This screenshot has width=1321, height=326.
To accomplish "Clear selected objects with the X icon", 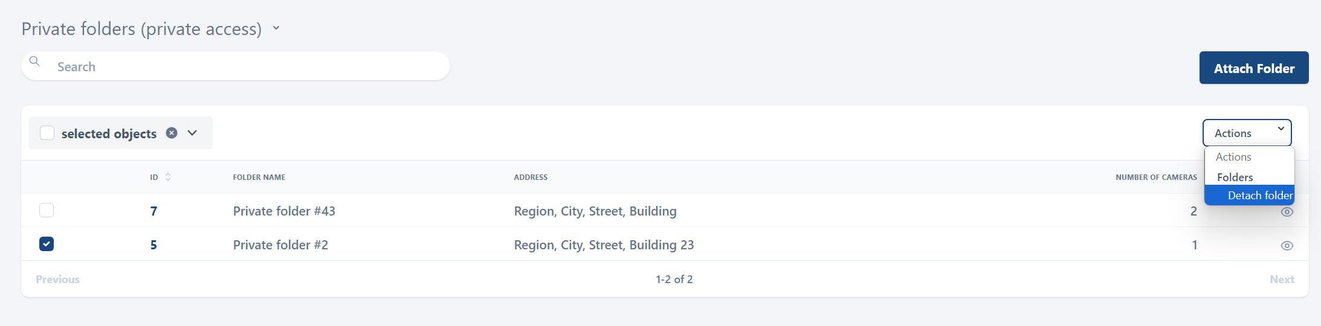I will point(172,133).
